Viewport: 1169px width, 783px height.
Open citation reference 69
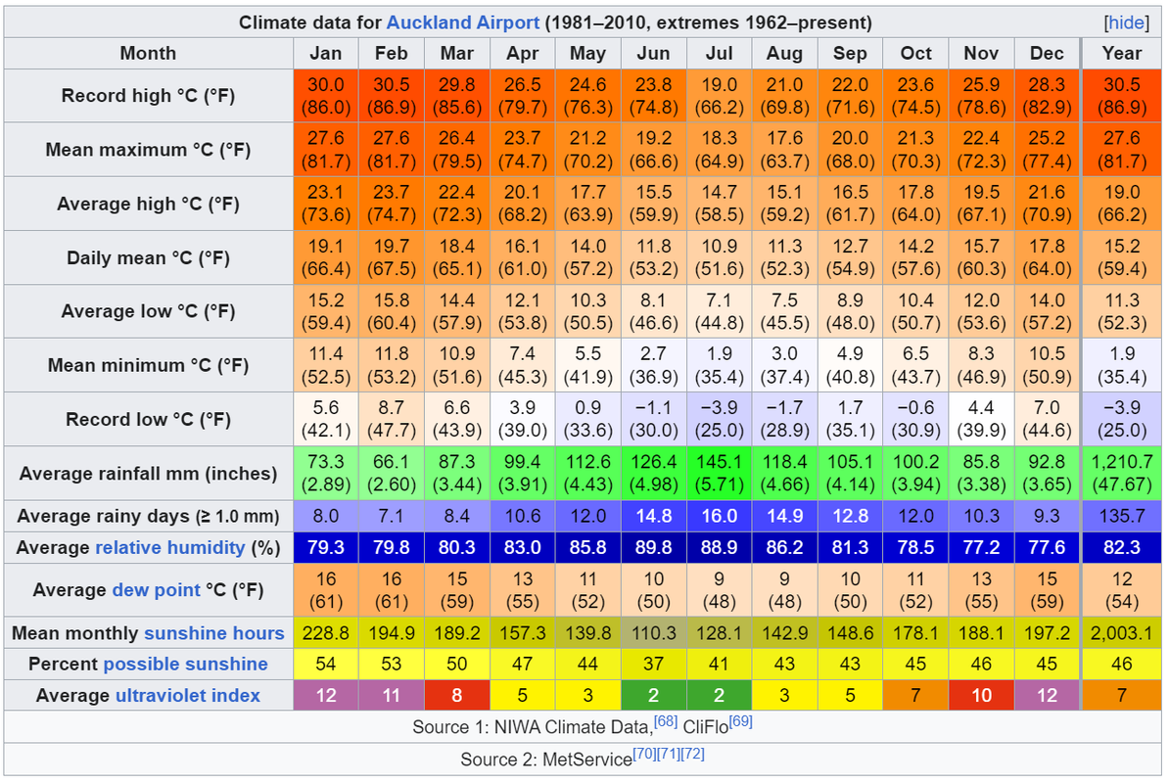pyautogui.click(x=741, y=721)
